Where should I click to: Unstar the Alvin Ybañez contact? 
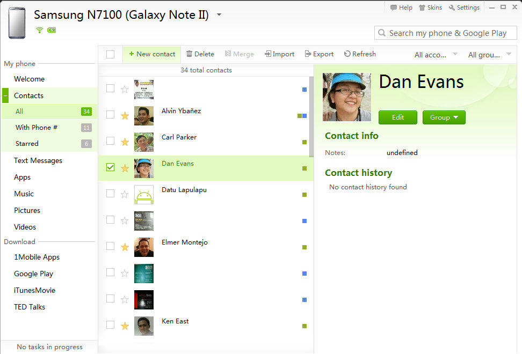tap(125, 115)
